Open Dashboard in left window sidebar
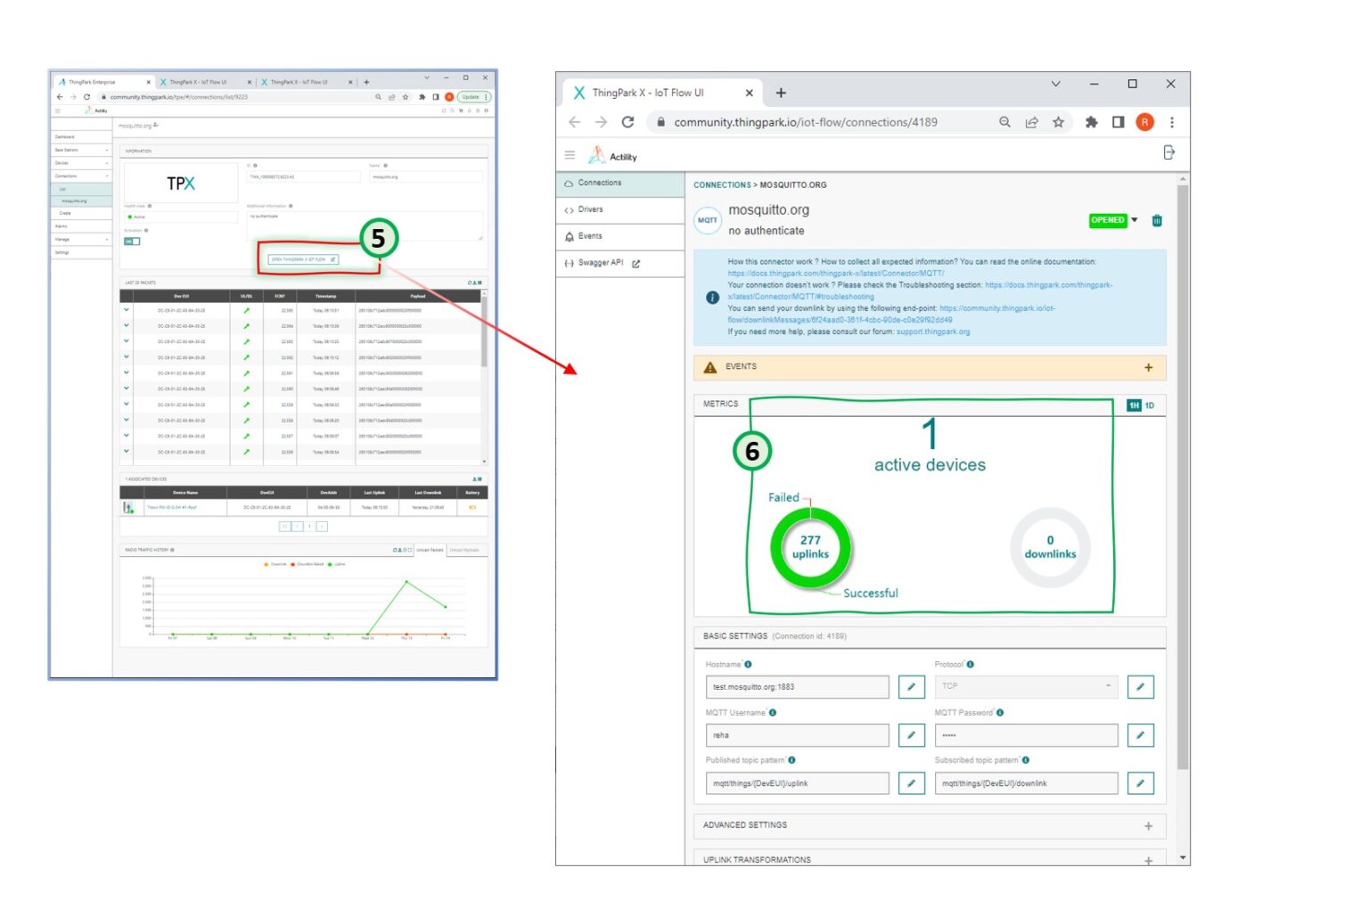The width and height of the screenshot is (1369, 917). [81, 137]
